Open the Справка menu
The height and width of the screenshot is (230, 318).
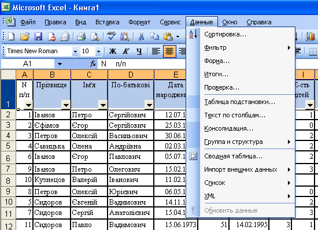click(259, 22)
